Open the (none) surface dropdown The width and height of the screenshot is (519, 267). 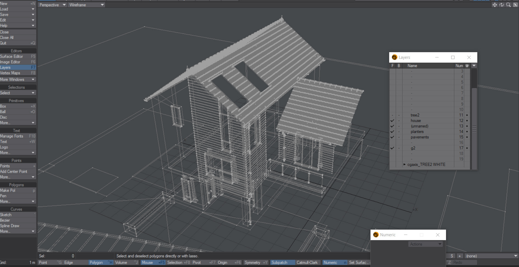click(491, 256)
